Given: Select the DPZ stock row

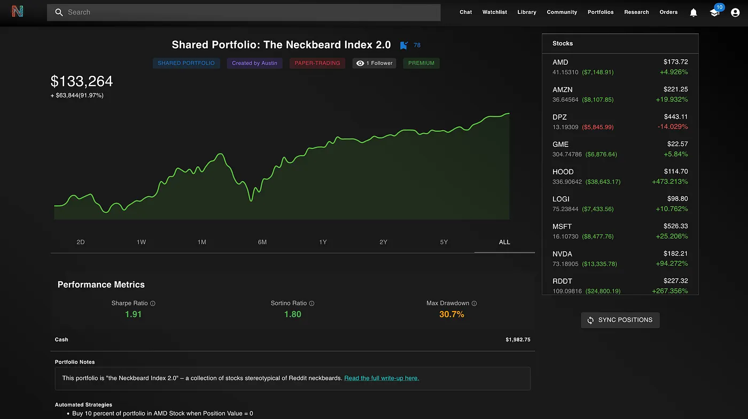Looking at the screenshot, I should [620, 121].
